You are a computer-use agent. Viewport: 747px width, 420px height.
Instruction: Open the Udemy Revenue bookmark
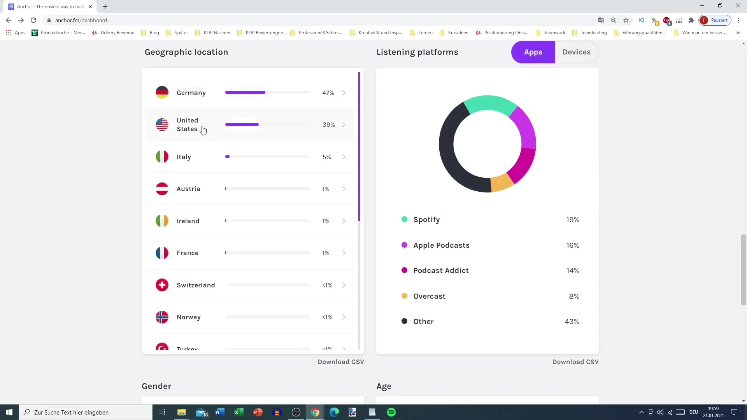113,33
